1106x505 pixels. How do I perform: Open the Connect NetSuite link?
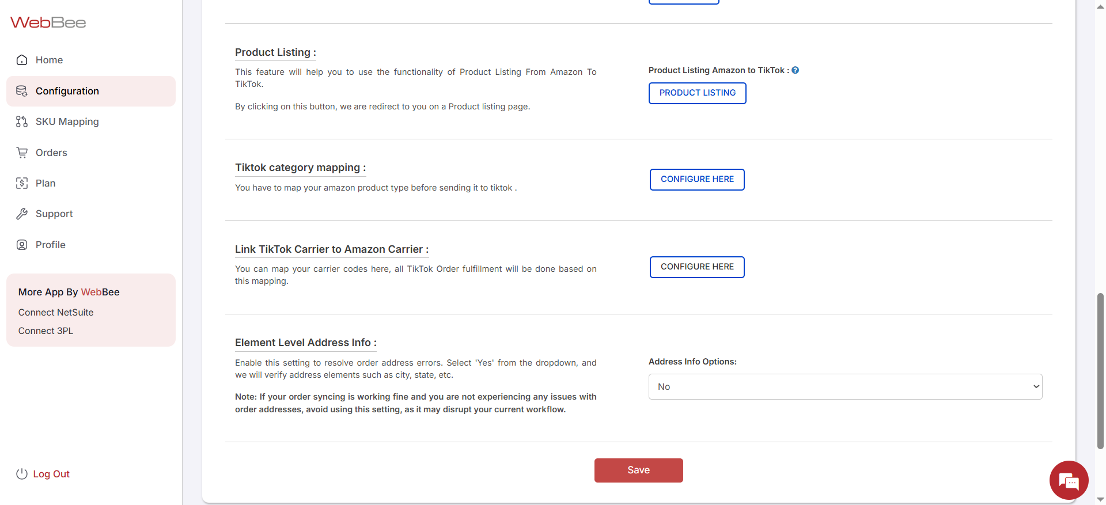coord(56,312)
